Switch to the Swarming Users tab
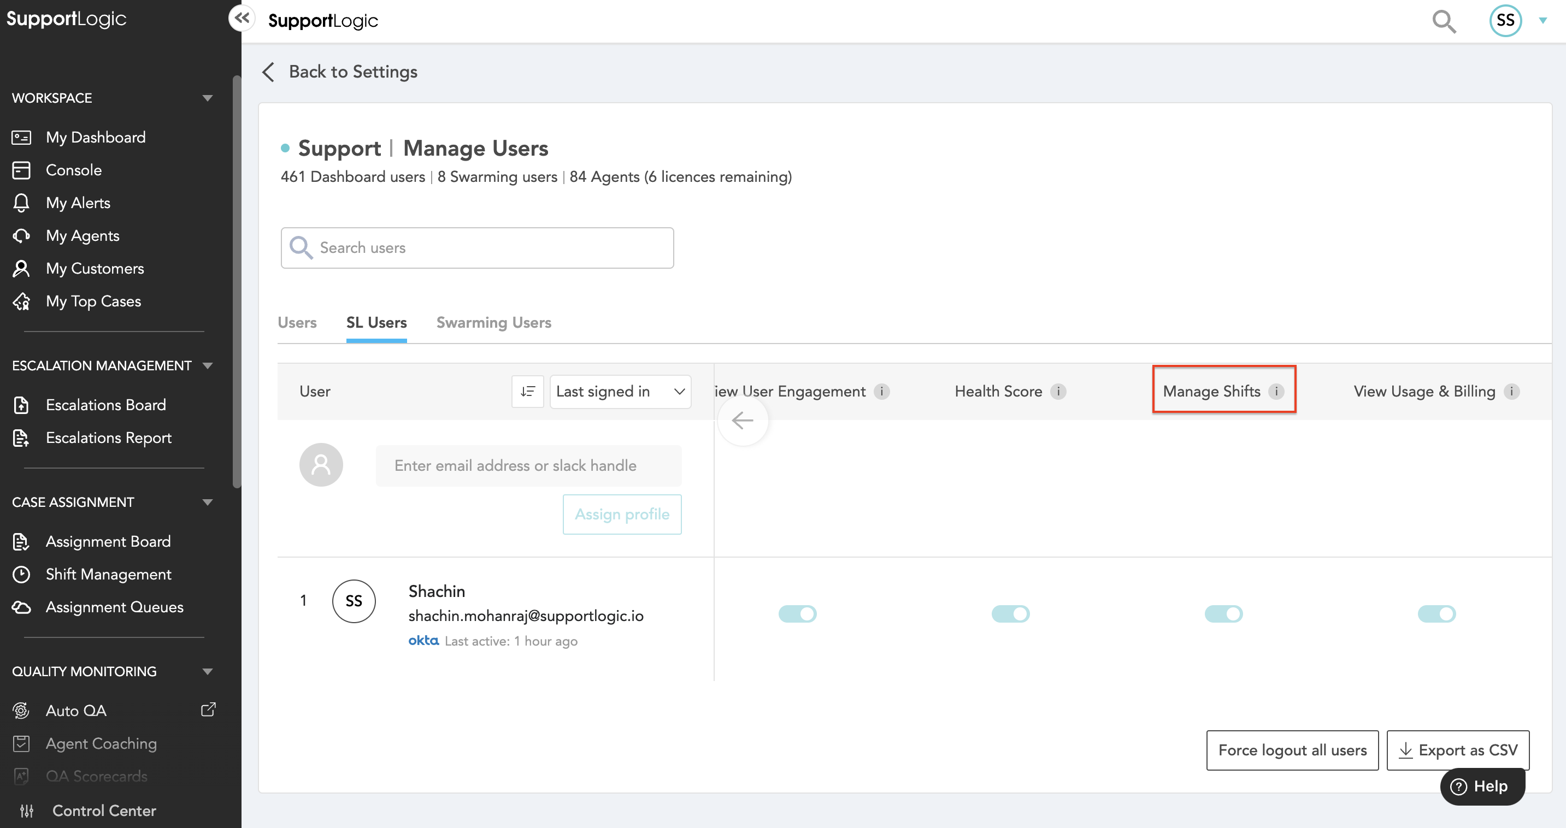The image size is (1566, 828). [493, 323]
